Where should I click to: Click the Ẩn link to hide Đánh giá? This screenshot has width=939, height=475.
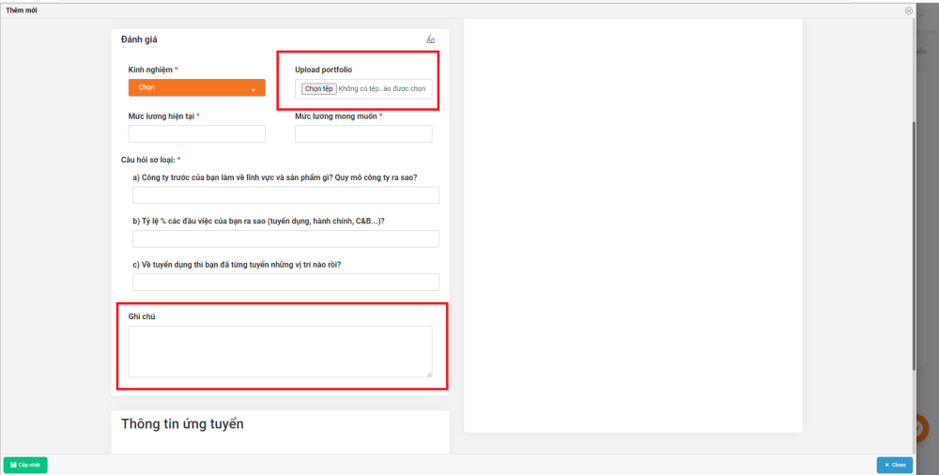click(430, 39)
